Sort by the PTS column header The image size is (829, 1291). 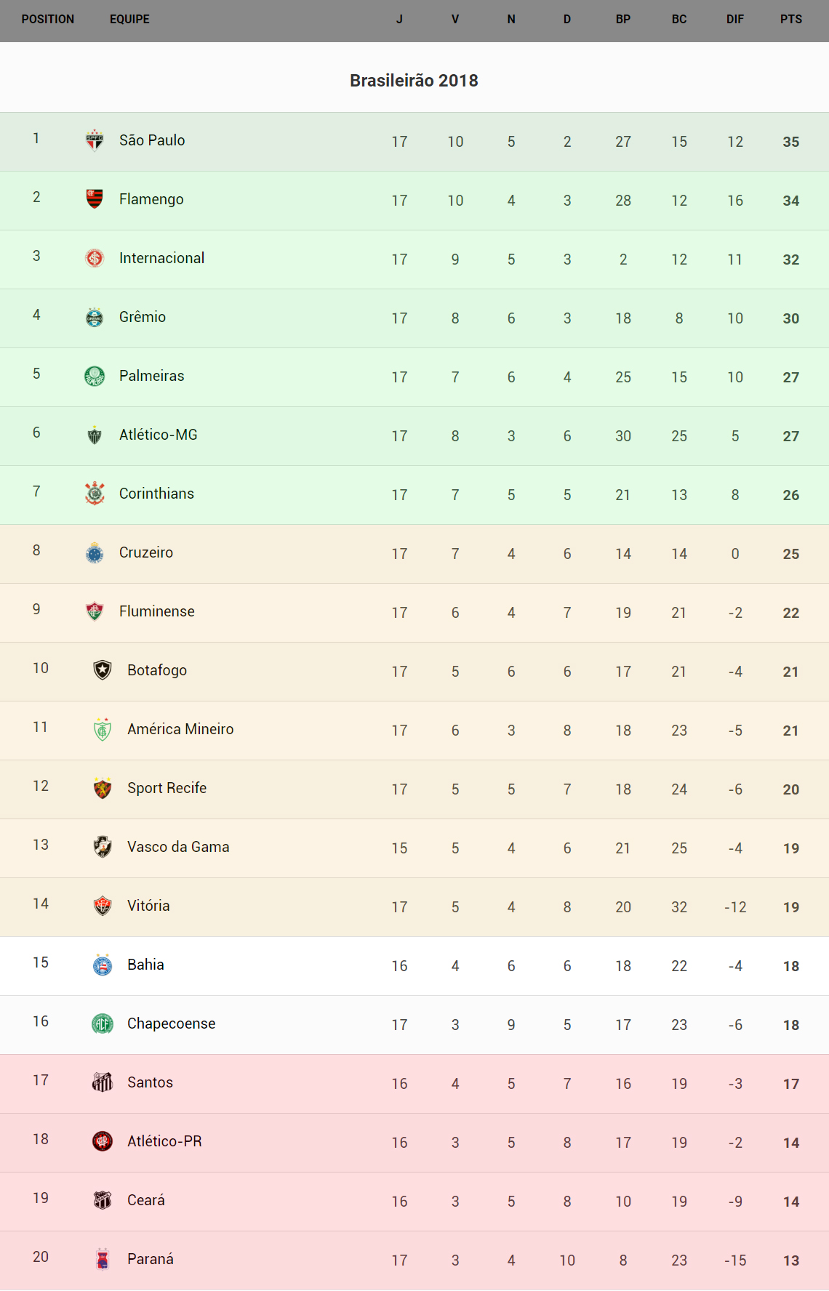click(790, 20)
